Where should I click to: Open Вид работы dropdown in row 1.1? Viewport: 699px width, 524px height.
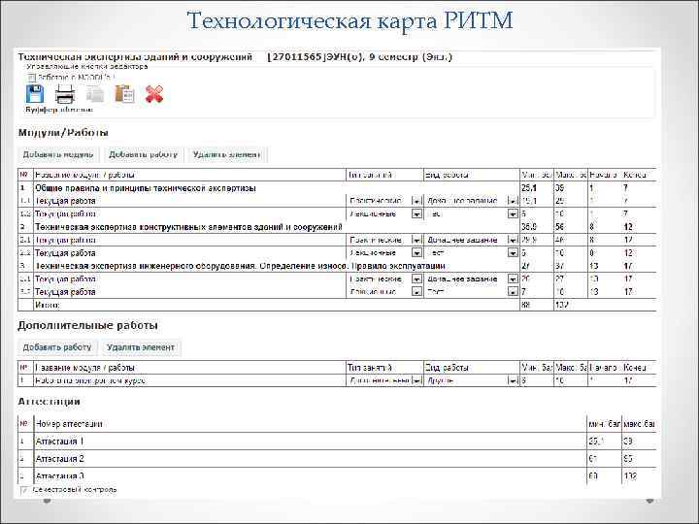513,201
